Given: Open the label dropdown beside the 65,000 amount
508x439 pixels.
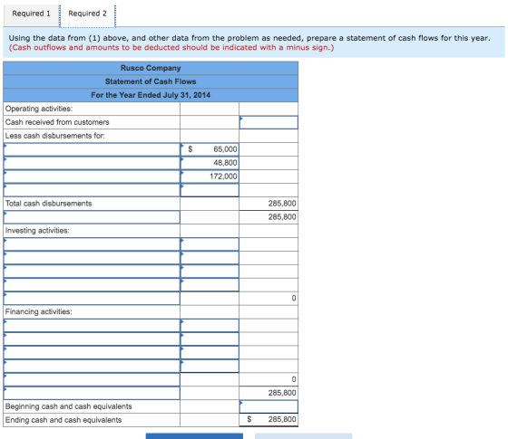Looking at the screenshot, I should tap(92, 149).
